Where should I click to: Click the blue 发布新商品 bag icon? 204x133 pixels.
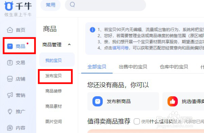click(x=98, y=101)
